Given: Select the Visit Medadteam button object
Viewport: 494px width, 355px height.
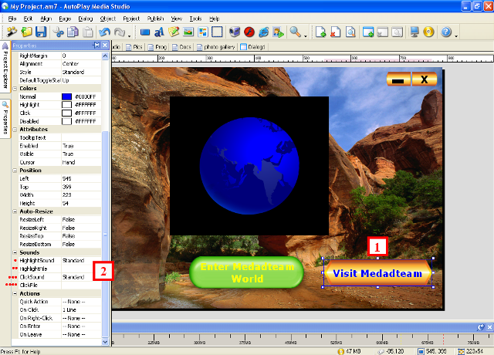Looking at the screenshot, I should pyautogui.click(x=377, y=274).
